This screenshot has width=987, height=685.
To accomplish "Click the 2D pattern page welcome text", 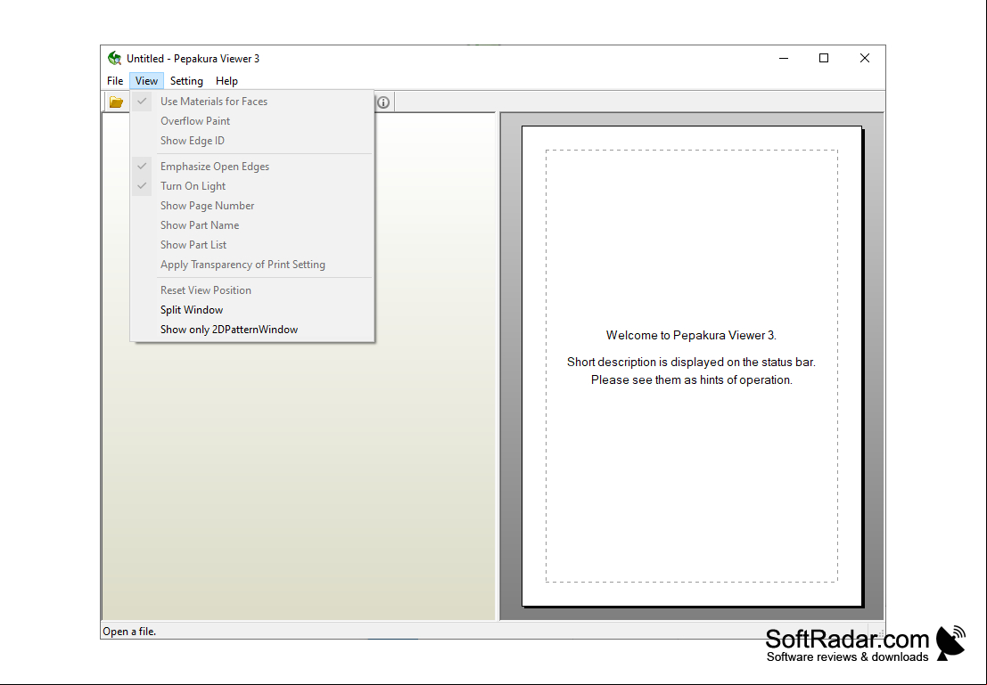I will tap(691, 357).
